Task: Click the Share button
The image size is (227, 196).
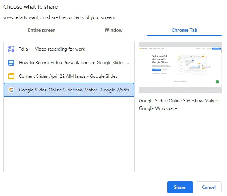Action: [180, 187]
